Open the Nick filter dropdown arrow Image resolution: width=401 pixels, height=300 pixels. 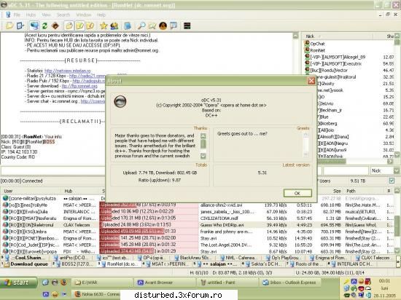(x=397, y=170)
